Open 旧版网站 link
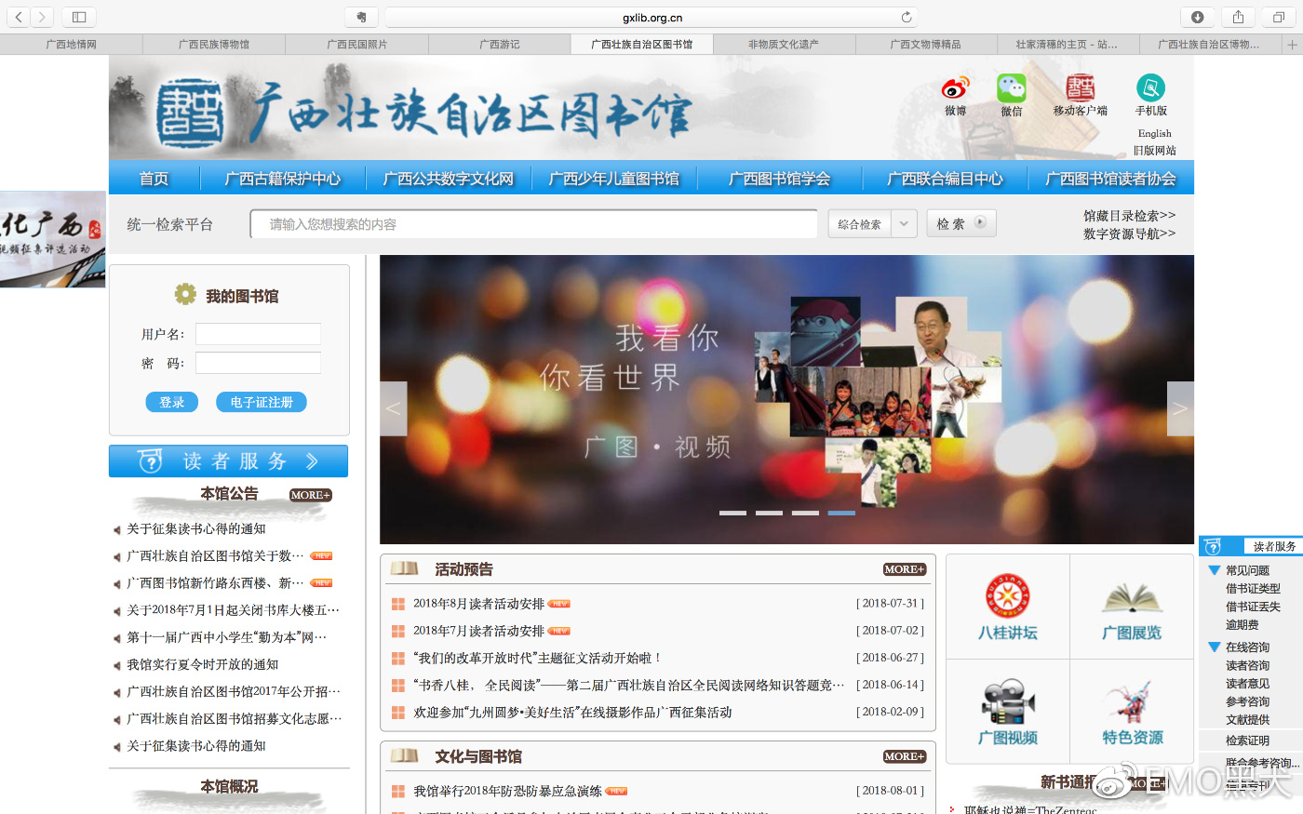 click(1155, 150)
